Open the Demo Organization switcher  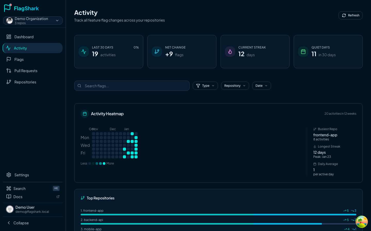point(33,21)
